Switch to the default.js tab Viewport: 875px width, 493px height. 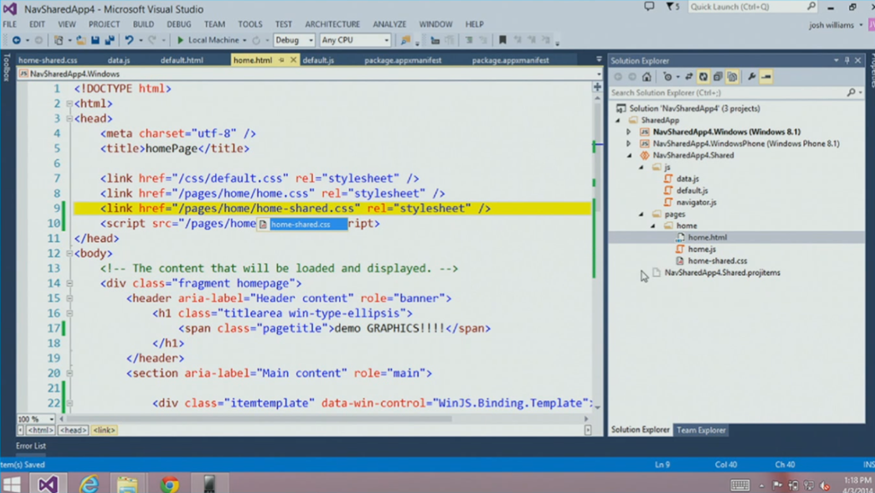[318, 60]
